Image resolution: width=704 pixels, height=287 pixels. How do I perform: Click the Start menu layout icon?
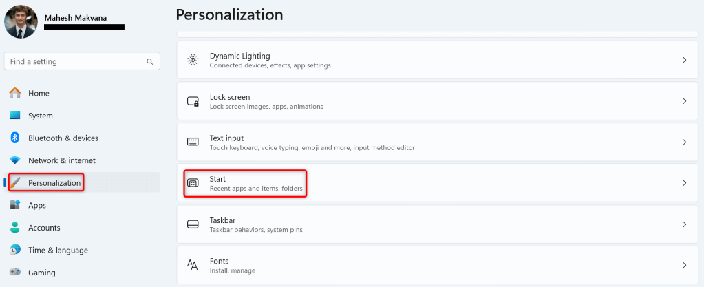(193, 183)
